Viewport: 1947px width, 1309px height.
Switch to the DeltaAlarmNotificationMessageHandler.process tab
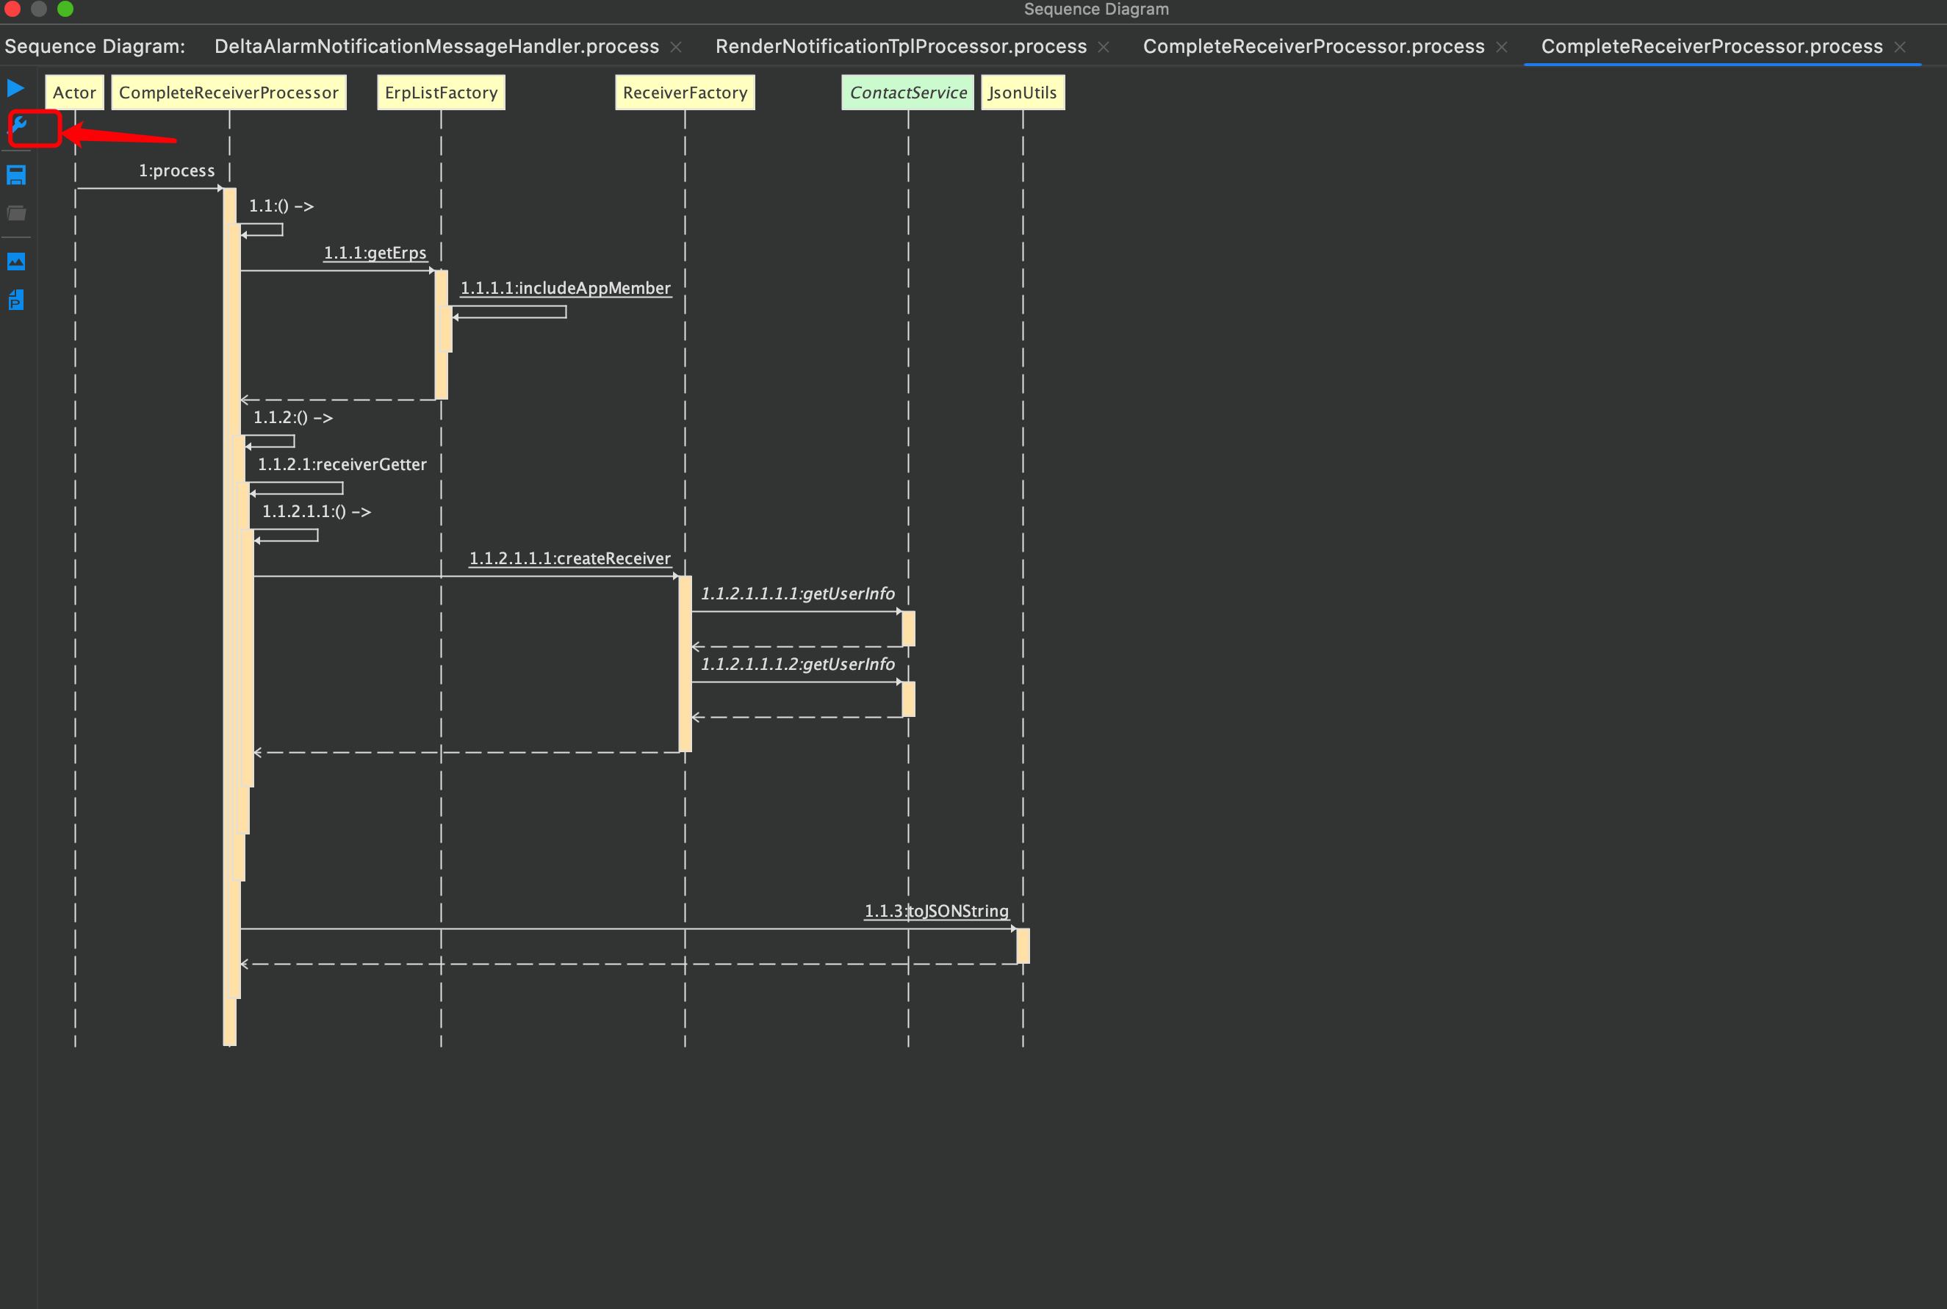tap(436, 47)
